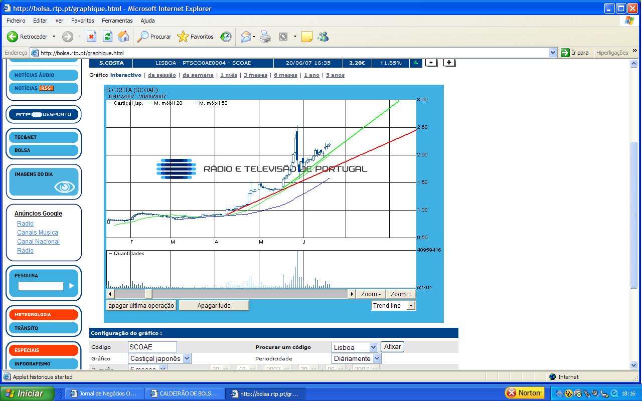Open the Favoritos menu
Image resolution: width=642 pixels, height=401 pixels.
[82, 21]
